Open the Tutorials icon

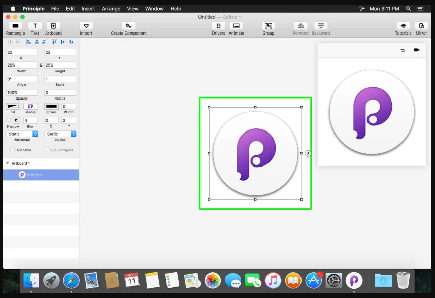pos(403,26)
